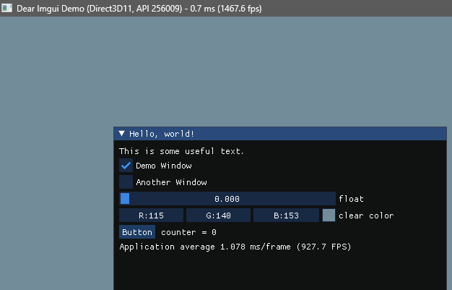This screenshot has width=452, height=290.
Task: Click the Dear Imgui Demo app icon
Action: (x=7, y=8)
